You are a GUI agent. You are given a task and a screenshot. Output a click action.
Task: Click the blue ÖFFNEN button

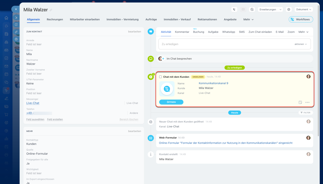[171, 102]
